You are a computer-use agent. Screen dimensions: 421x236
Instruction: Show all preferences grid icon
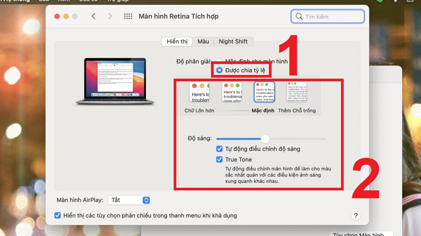click(x=128, y=16)
